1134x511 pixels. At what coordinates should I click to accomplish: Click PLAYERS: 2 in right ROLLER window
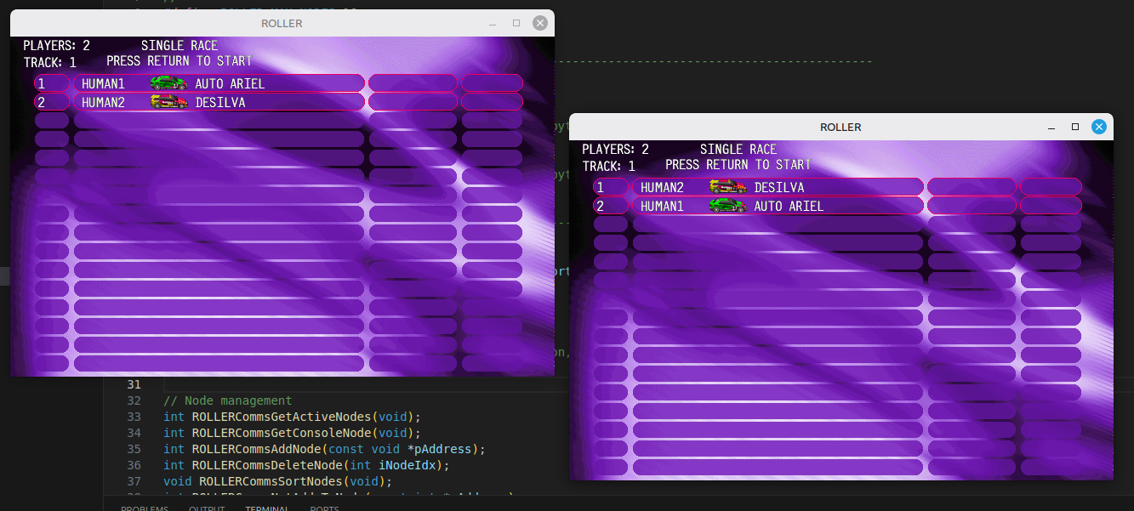click(615, 150)
